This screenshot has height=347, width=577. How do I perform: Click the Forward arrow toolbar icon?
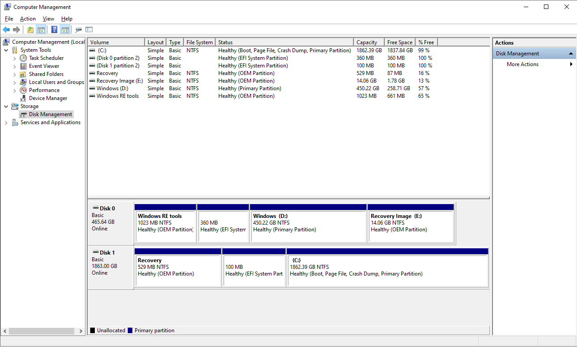coord(17,30)
